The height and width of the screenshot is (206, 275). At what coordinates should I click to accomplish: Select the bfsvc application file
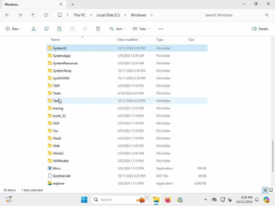pyautogui.click(x=127, y=168)
